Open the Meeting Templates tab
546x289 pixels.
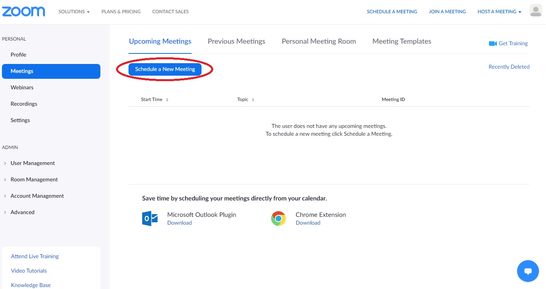pyautogui.click(x=401, y=41)
